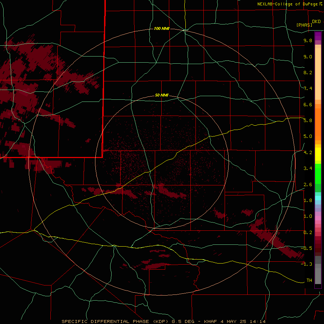Click the pink segment of the color bar
Viewport: 324px width, 324px height.
(x=318, y=218)
